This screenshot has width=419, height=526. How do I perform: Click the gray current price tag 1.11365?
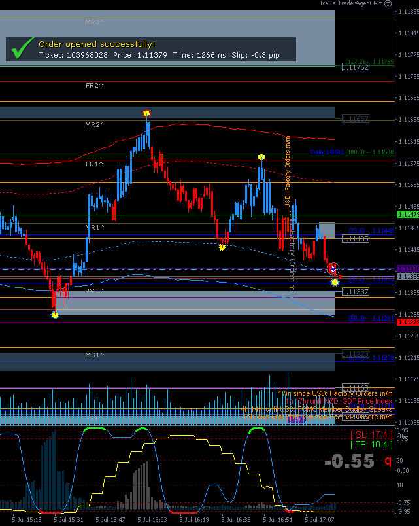[408, 277]
